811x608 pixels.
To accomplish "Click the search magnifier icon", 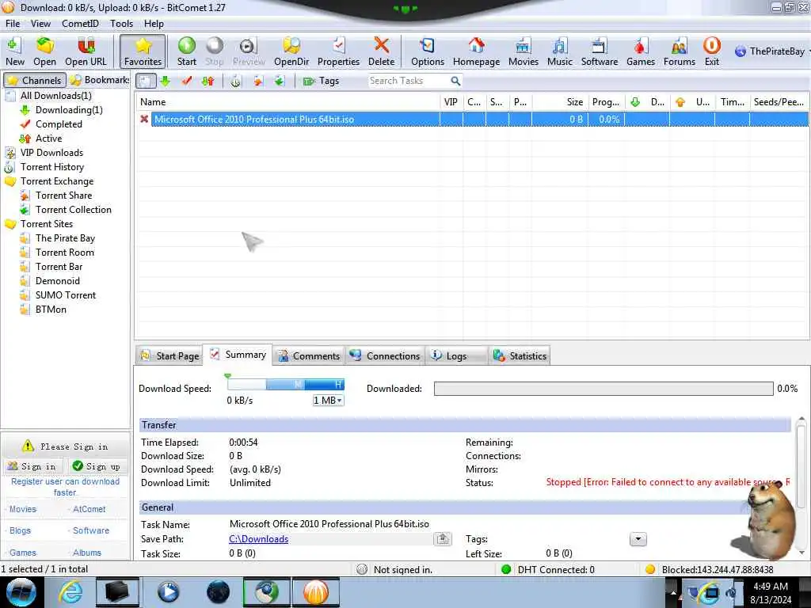I will click(455, 81).
